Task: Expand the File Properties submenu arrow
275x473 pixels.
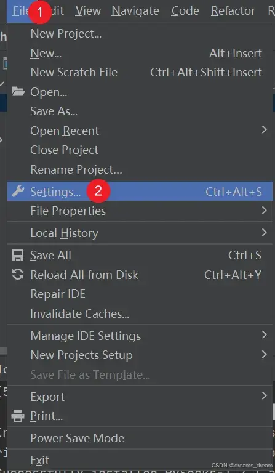Action: (x=264, y=210)
